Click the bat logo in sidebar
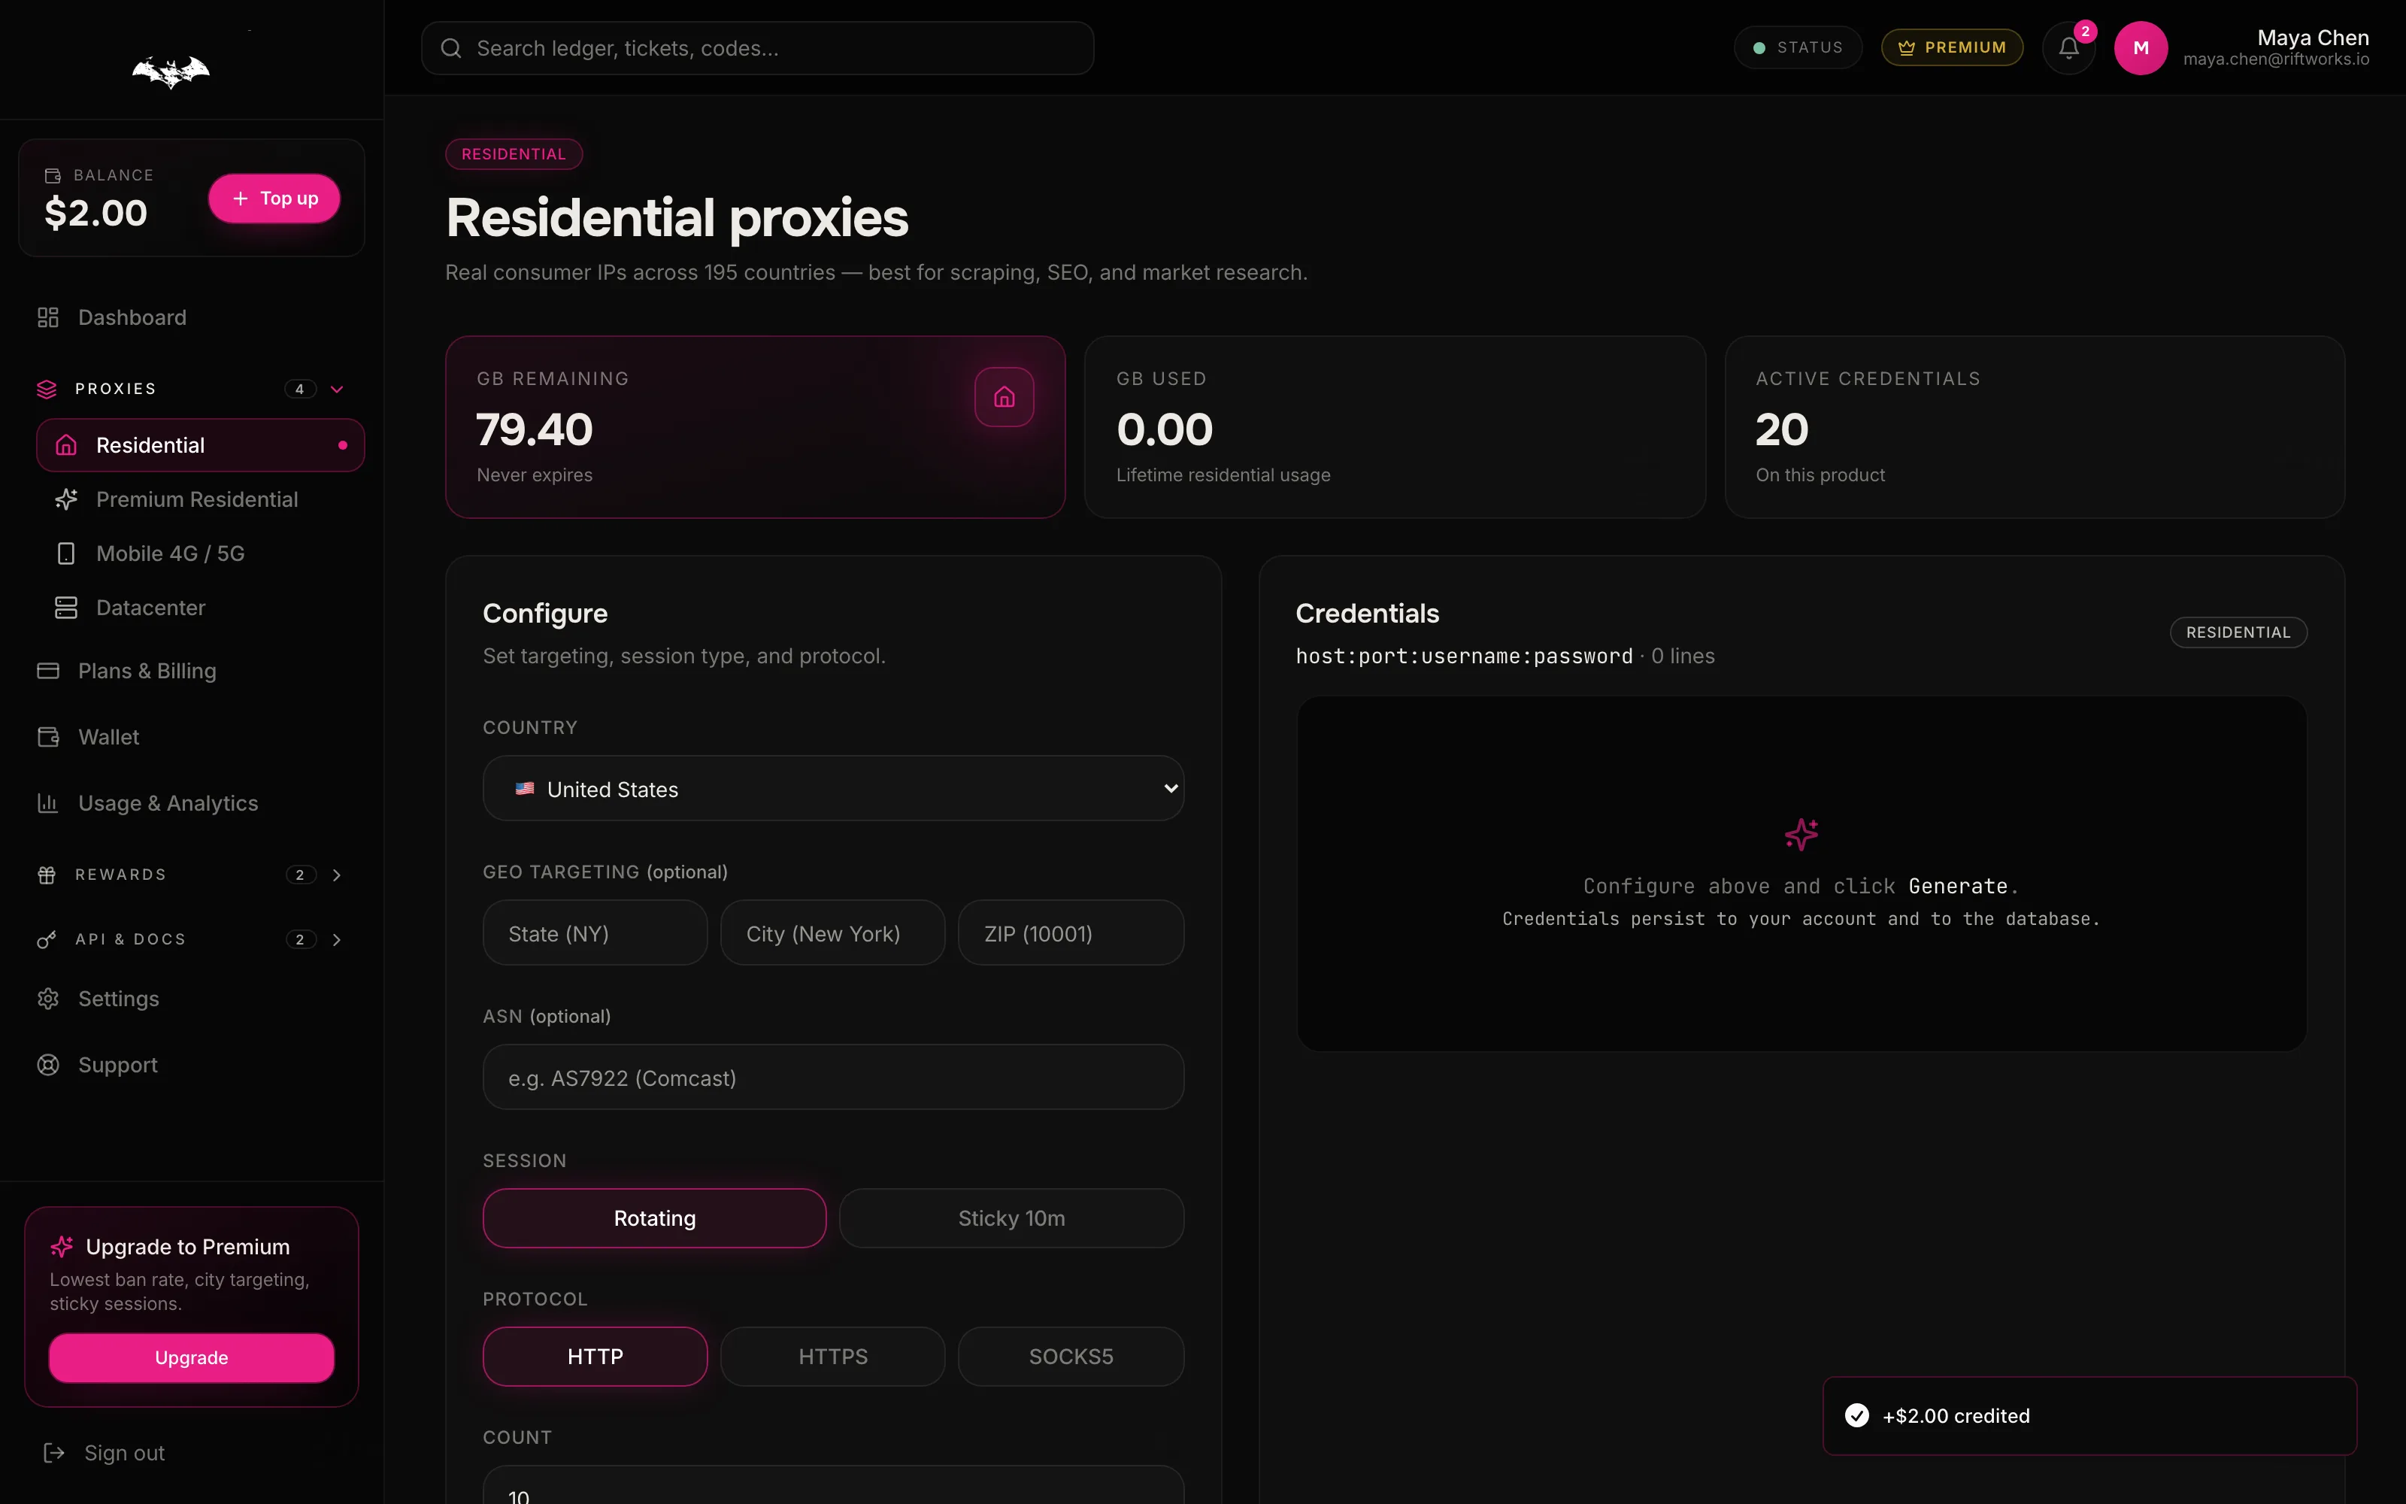2406x1504 pixels. pyautogui.click(x=171, y=71)
